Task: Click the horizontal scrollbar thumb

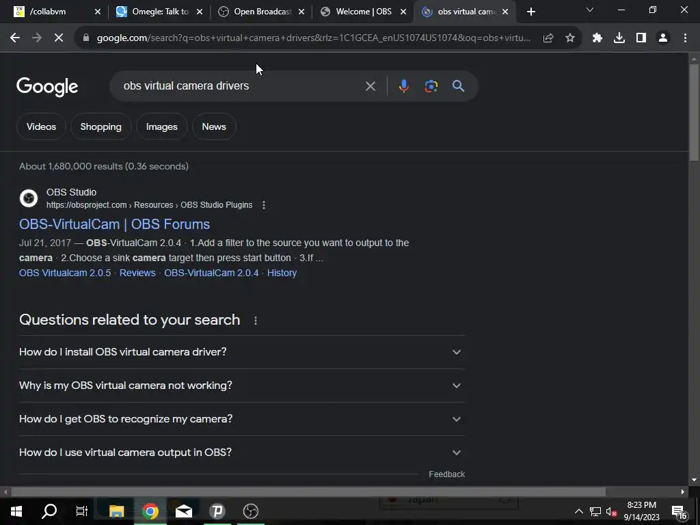Action: pos(308,492)
